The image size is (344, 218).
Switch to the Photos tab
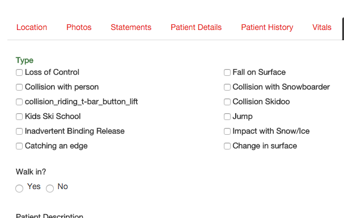pyautogui.click(x=79, y=27)
